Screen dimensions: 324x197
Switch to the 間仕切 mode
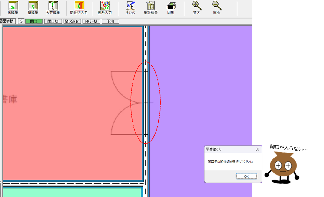[53, 21]
